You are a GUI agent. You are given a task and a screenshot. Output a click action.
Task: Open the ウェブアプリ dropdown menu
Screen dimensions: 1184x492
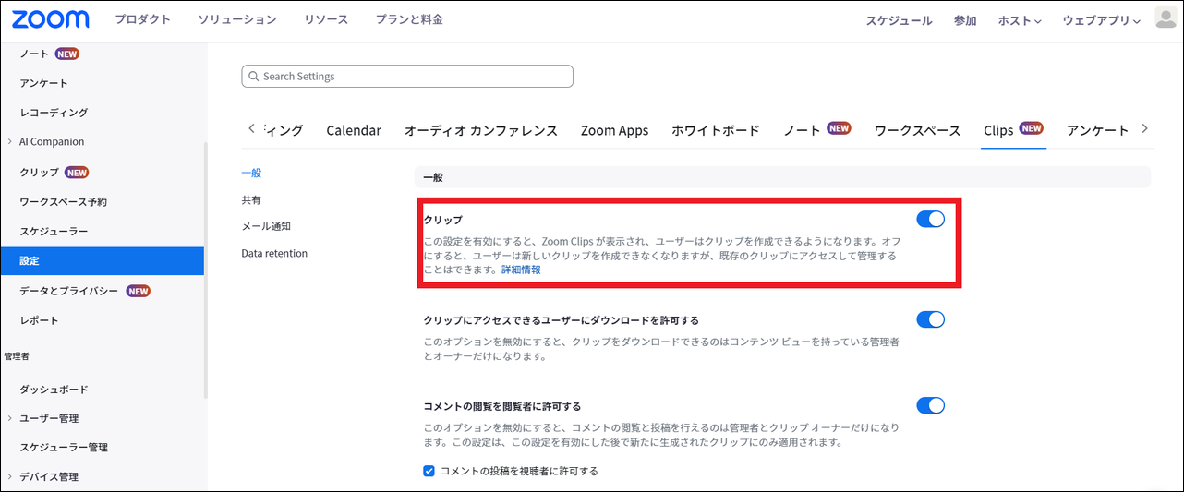(1102, 20)
